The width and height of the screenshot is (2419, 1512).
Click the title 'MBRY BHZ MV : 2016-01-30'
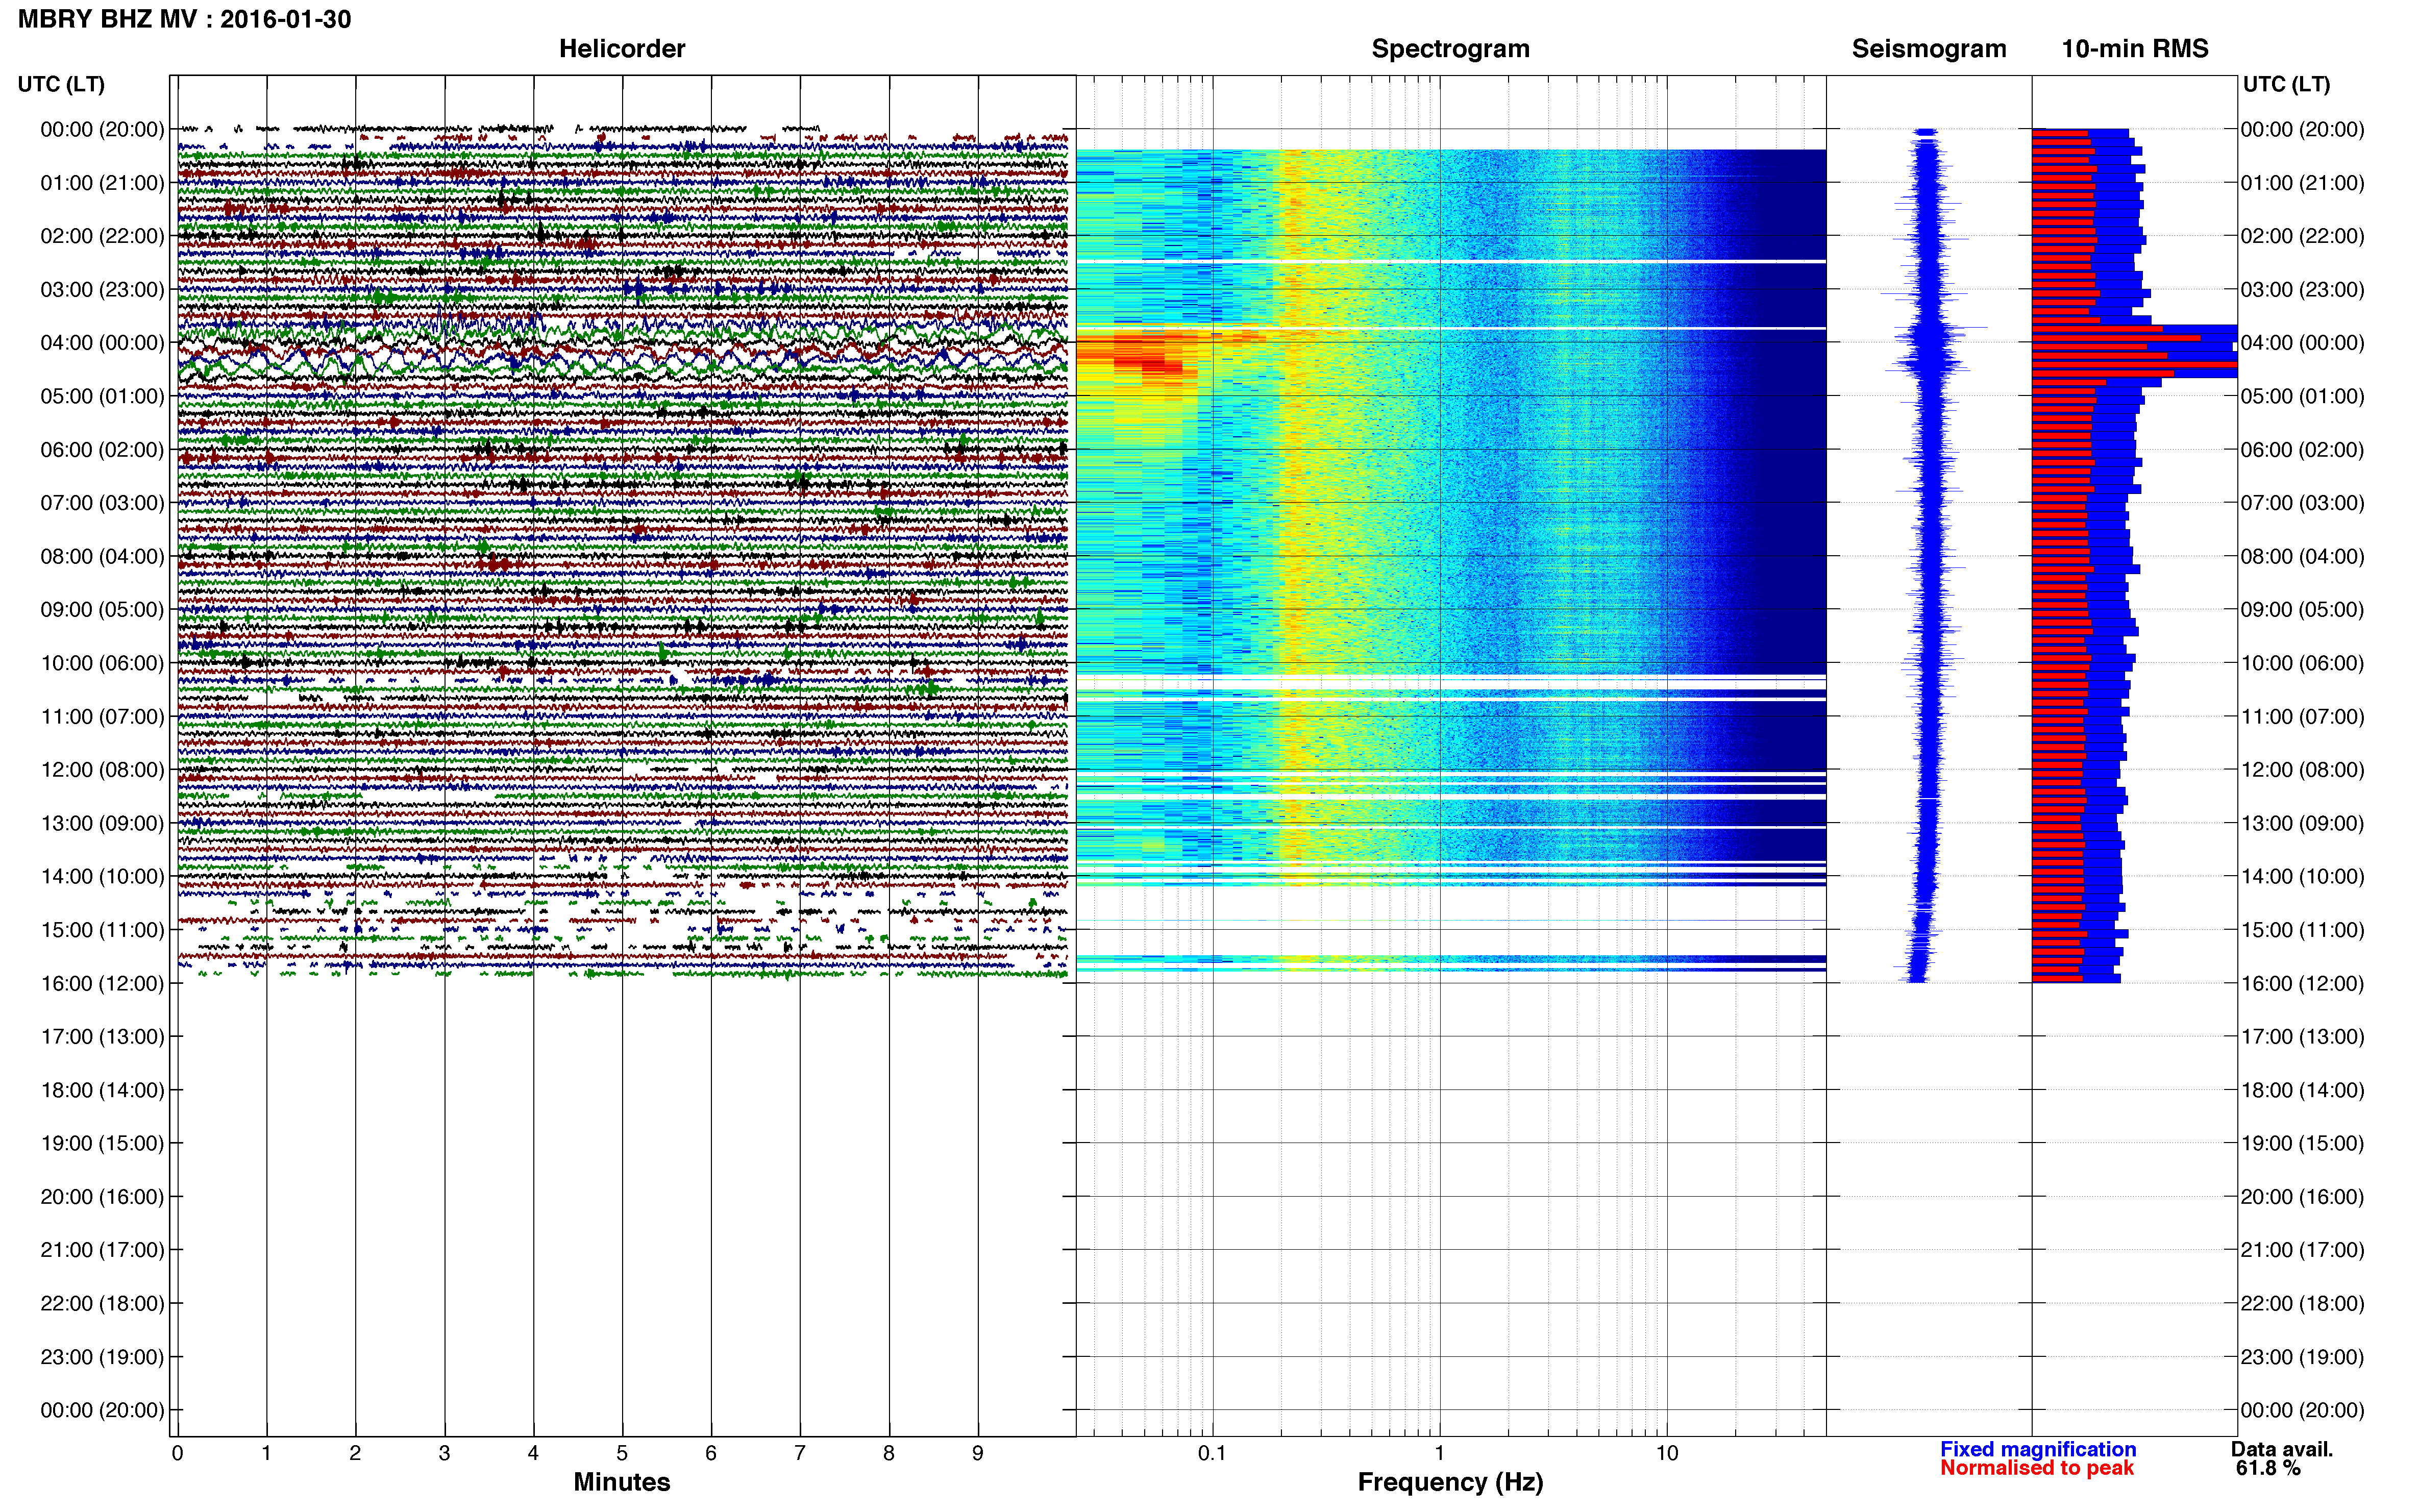185,19
